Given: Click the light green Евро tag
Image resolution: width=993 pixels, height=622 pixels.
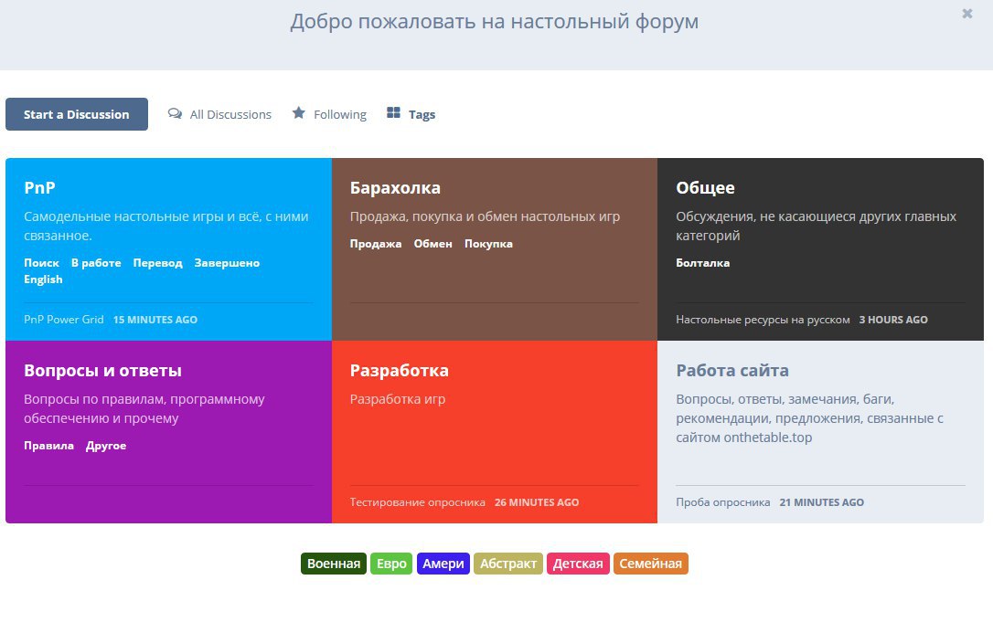Looking at the screenshot, I should click(391, 564).
